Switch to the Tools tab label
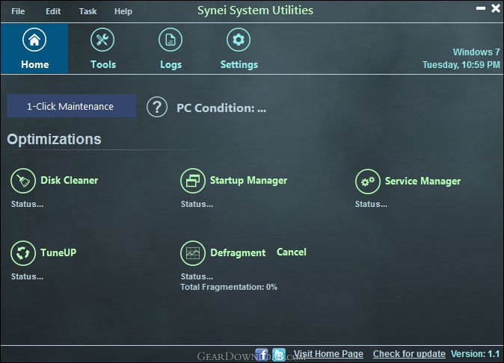504x363 pixels. tap(103, 64)
